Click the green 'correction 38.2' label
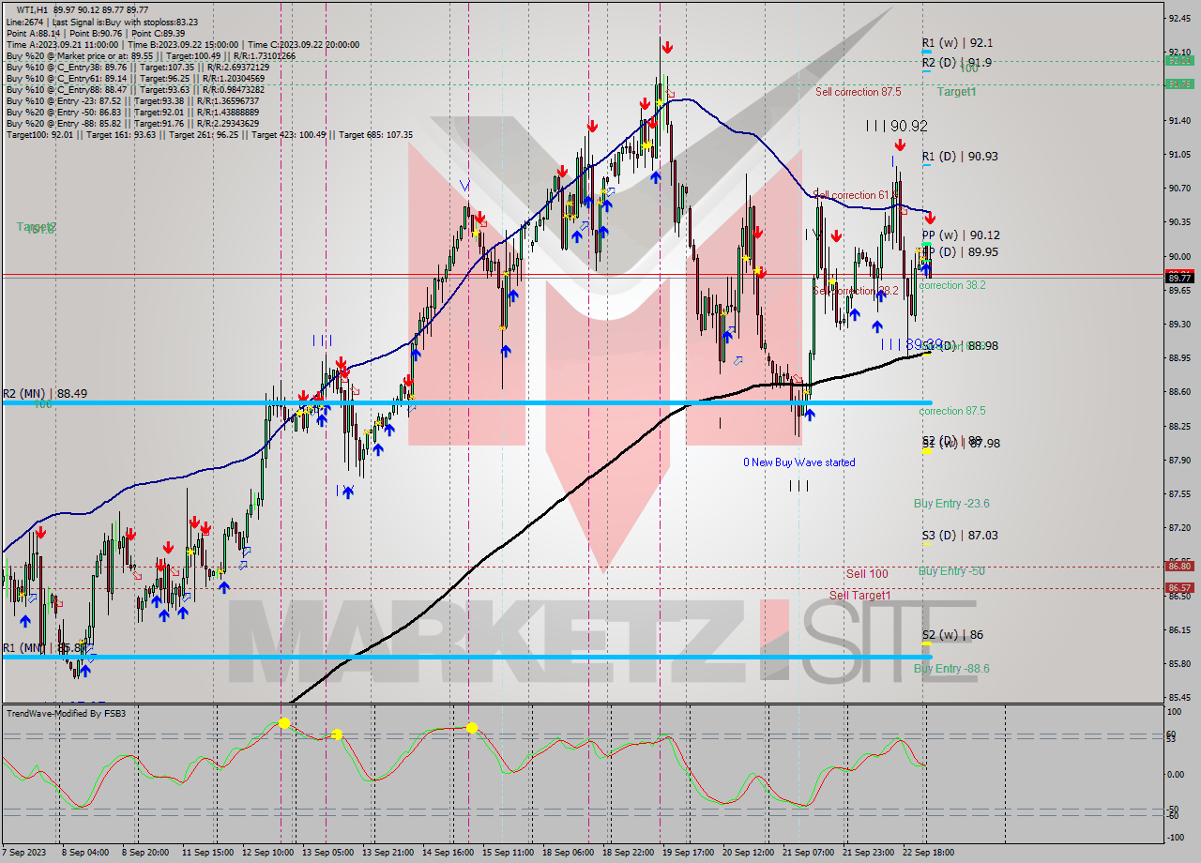Screen dimensions: 1201x863 click(x=952, y=285)
